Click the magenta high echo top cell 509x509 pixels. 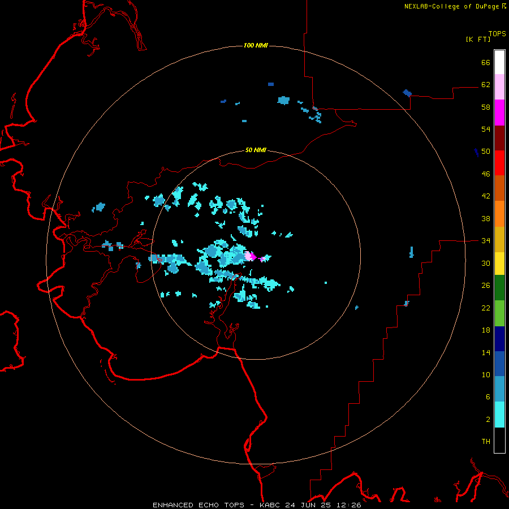[x=253, y=256]
